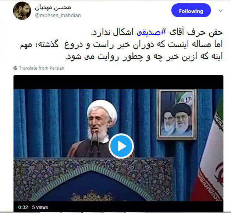231x213 pixels.
Task: Click the black bar below the video
Action: point(118,206)
